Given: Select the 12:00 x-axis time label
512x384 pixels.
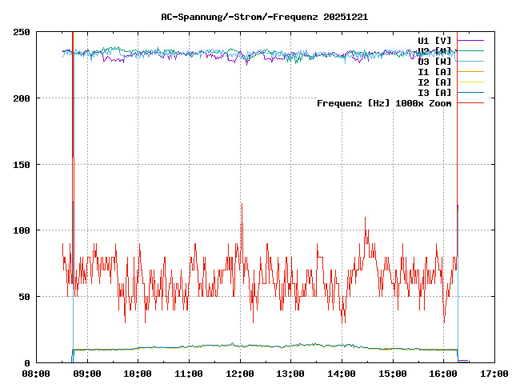Looking at the screenshot, I should point(240,373).
